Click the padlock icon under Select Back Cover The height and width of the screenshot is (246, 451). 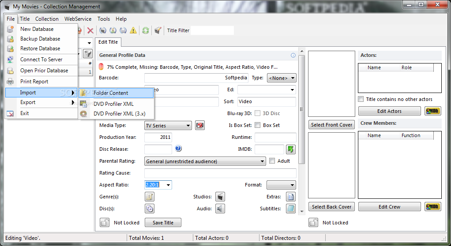tap(313, 223)
